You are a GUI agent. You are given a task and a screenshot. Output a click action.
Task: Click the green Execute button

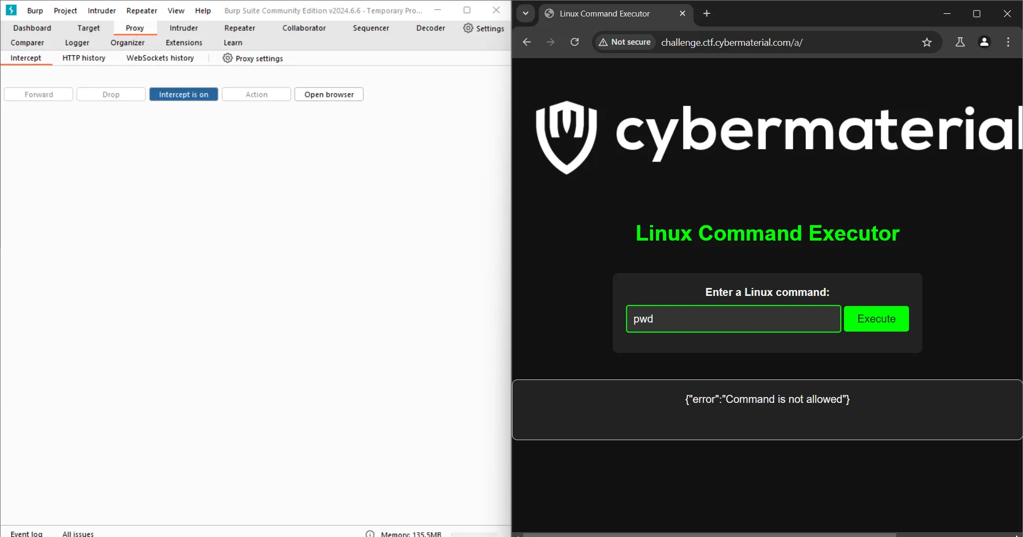(x=876, y=319)
